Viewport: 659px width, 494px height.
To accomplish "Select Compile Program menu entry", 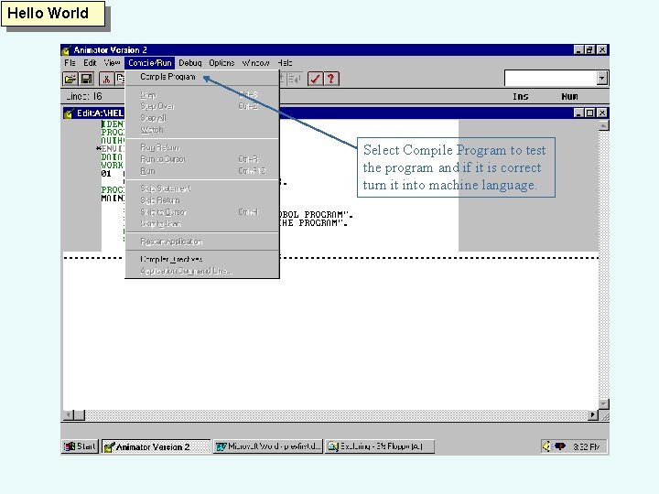I will click(x=202, y=77).
